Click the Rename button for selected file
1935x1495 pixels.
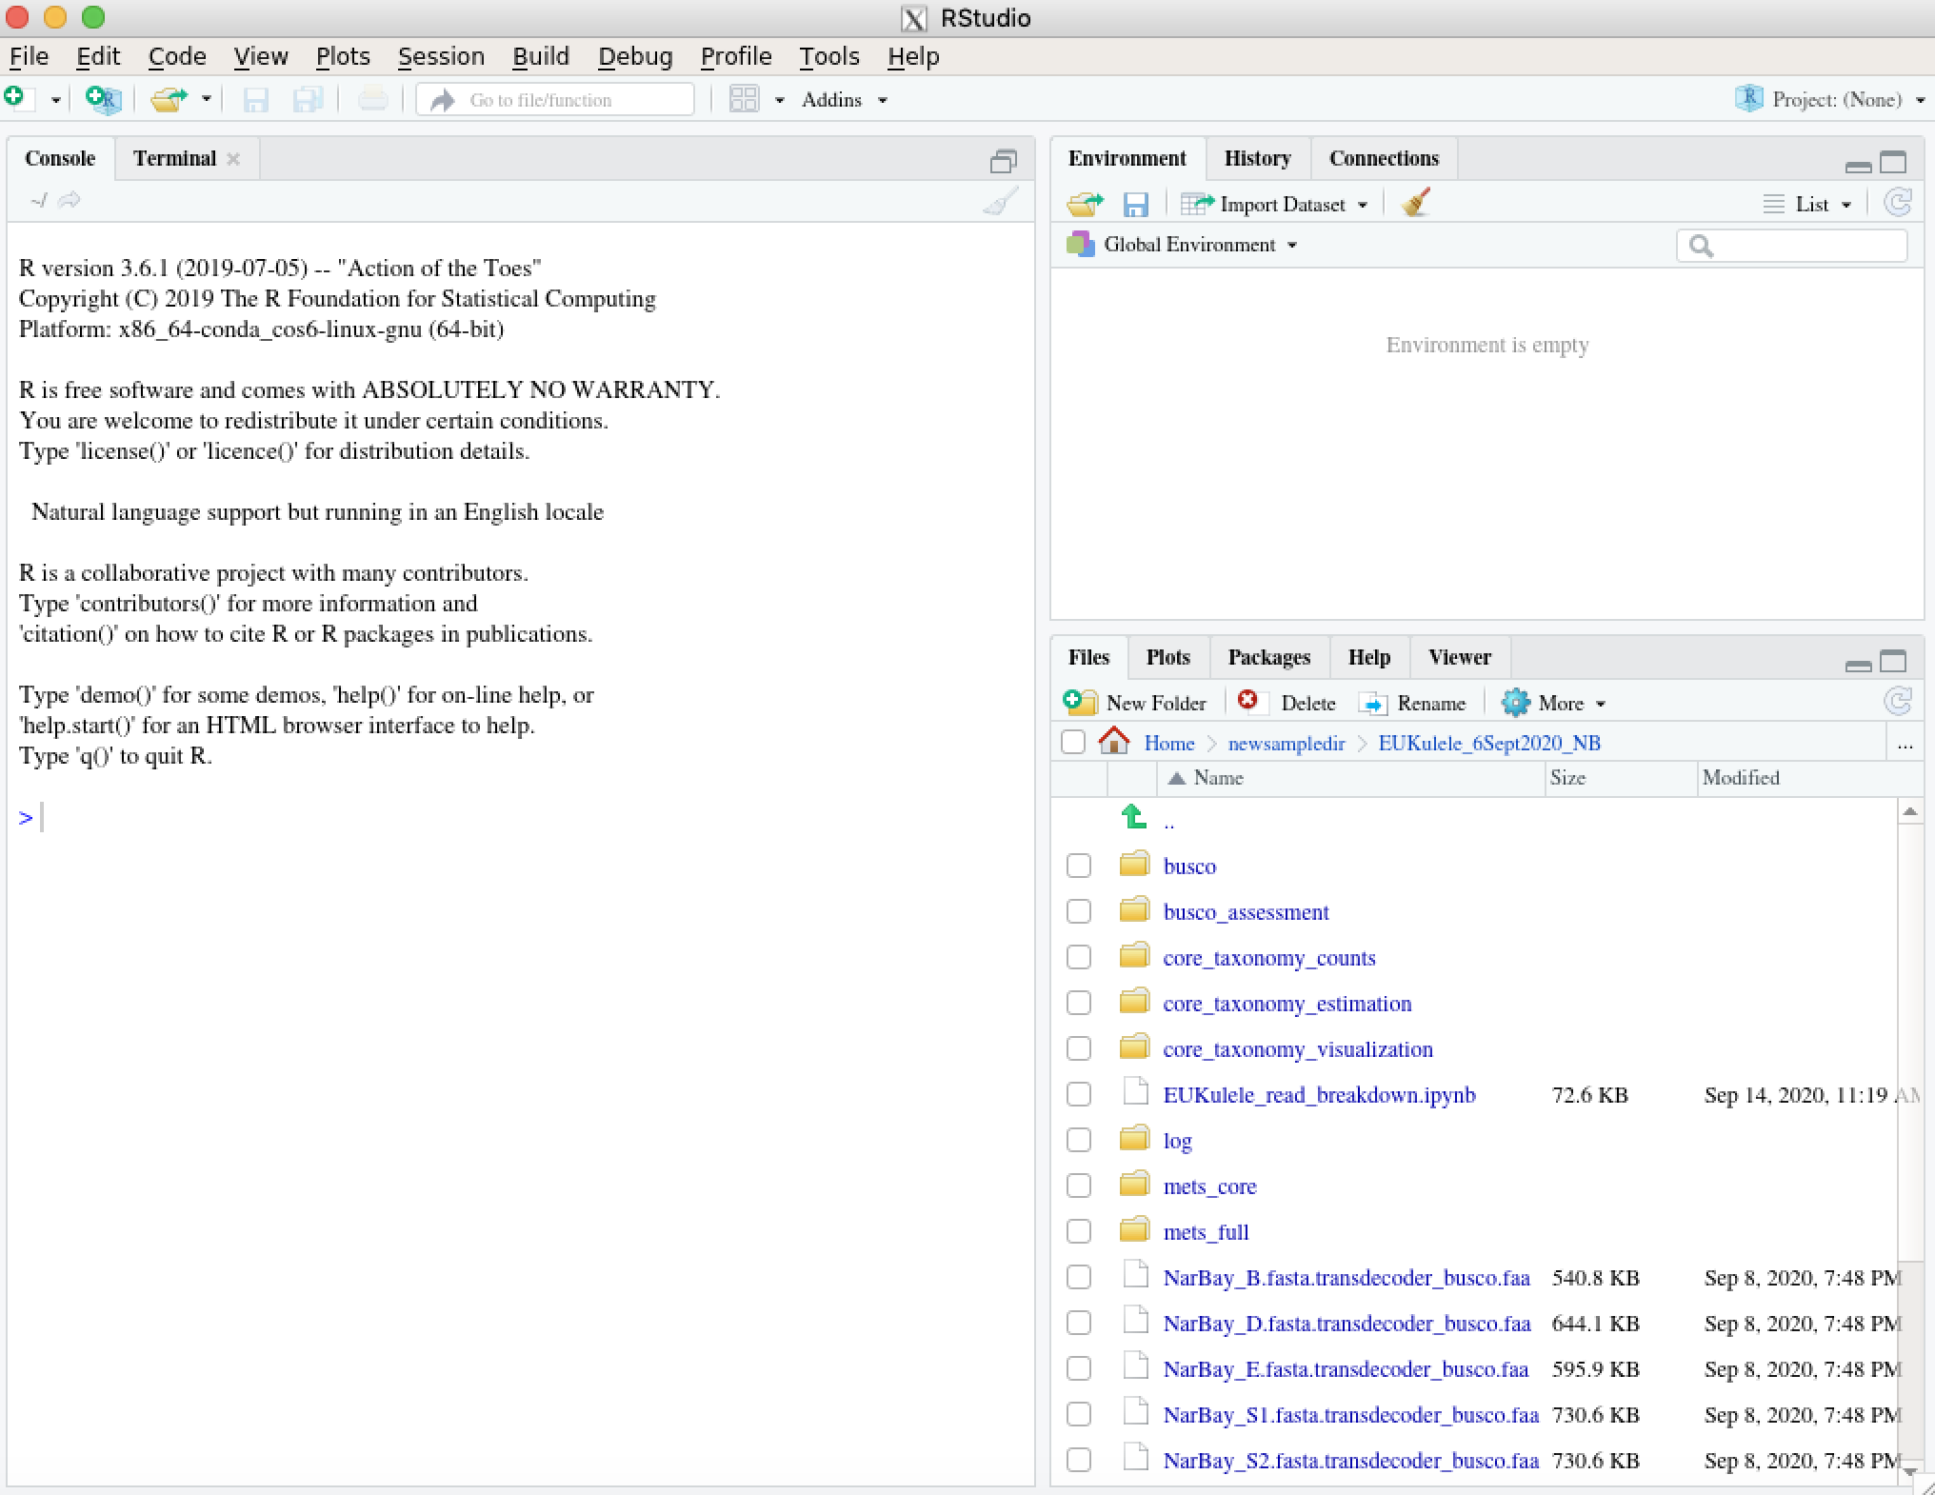click(x=1415, y=702)
